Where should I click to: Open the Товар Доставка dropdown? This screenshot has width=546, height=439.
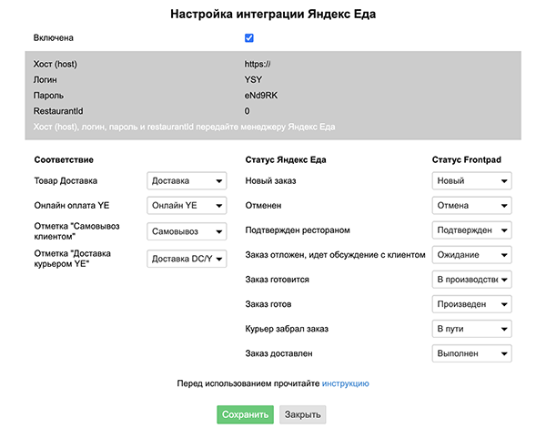[187, 181]
